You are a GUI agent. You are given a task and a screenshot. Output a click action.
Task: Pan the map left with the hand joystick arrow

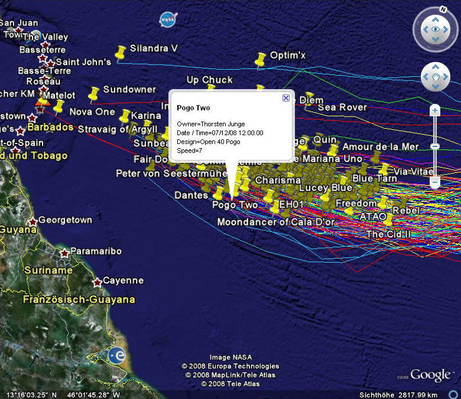426,77
